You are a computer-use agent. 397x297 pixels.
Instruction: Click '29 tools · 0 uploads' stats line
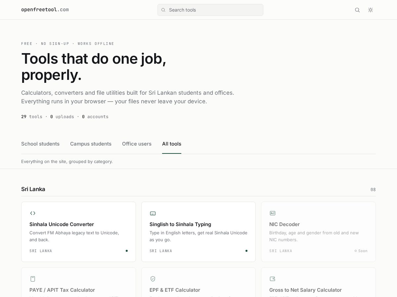click(x=65, y=116)
